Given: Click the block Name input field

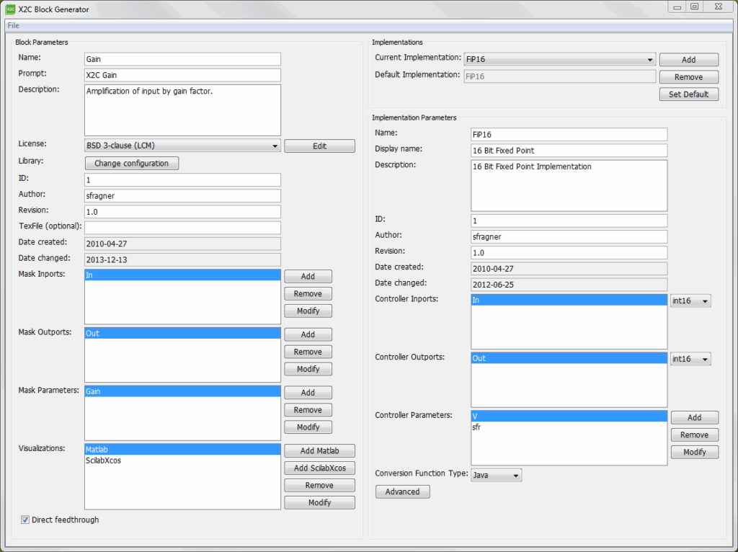Looking at the screenshot, I should click(x=182, y=59).
